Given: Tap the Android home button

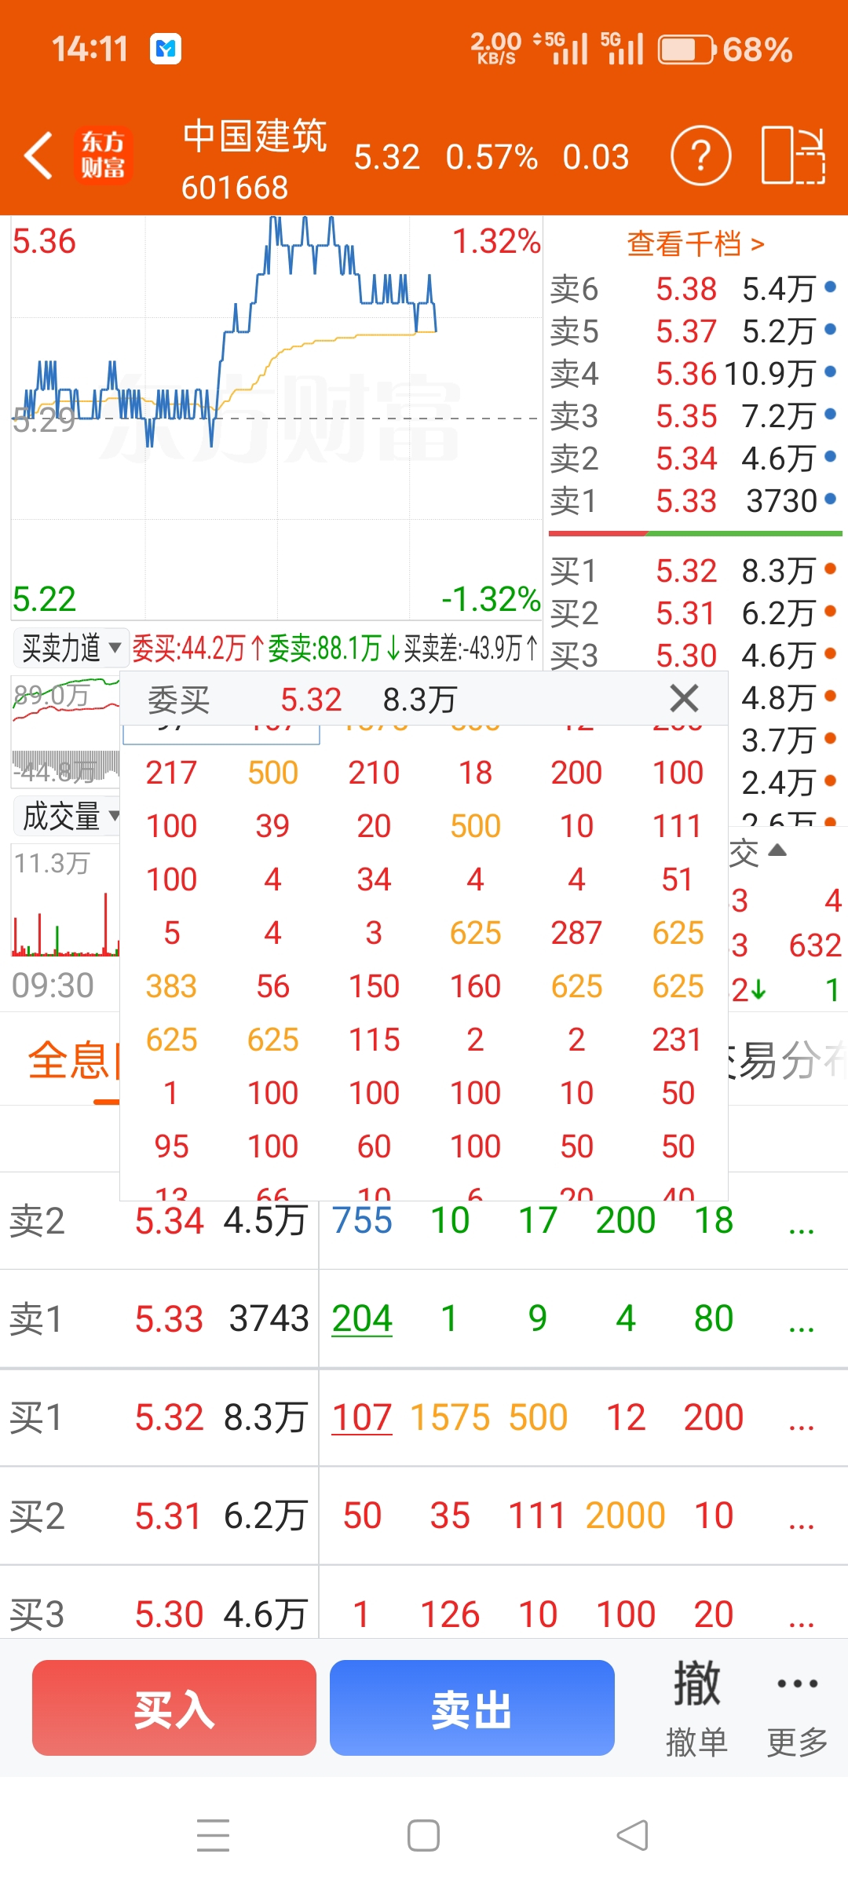Looking at the screenshot, I should pyautogui.click(x=423, y=1835).
